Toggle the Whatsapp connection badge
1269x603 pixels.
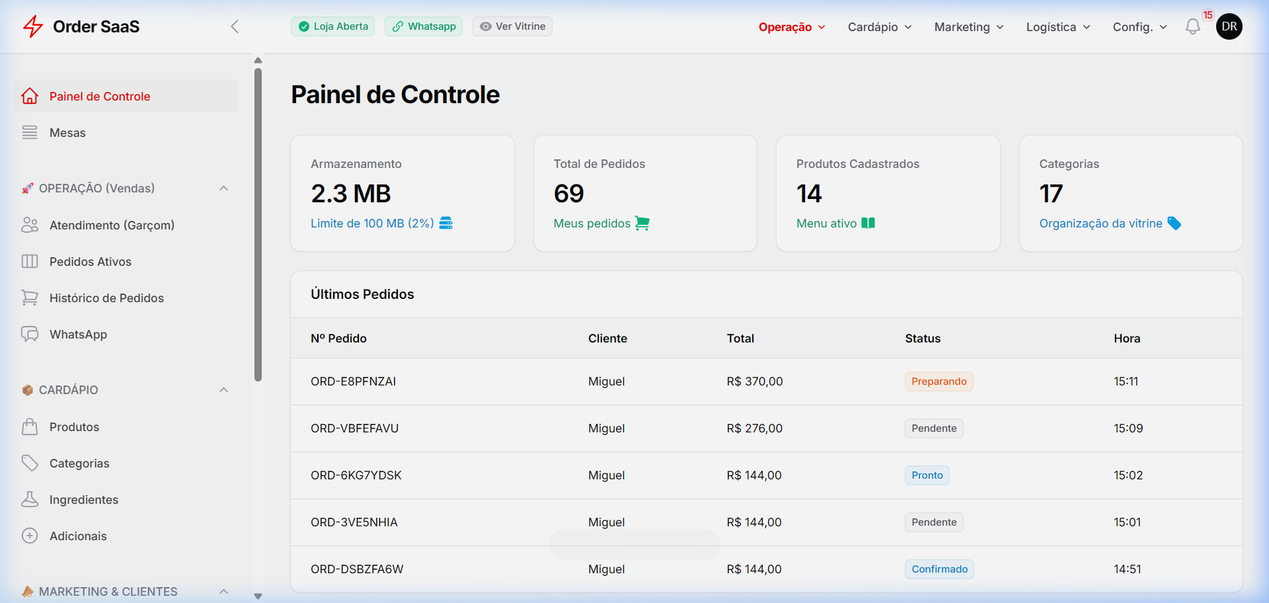(424, 26)
